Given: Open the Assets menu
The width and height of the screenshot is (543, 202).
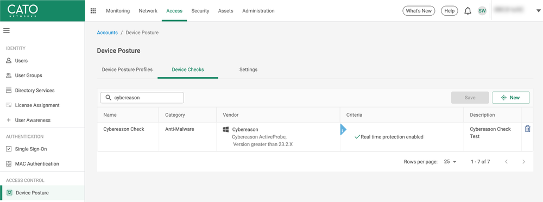Looking at the screenshot, I should pos(225,11).
